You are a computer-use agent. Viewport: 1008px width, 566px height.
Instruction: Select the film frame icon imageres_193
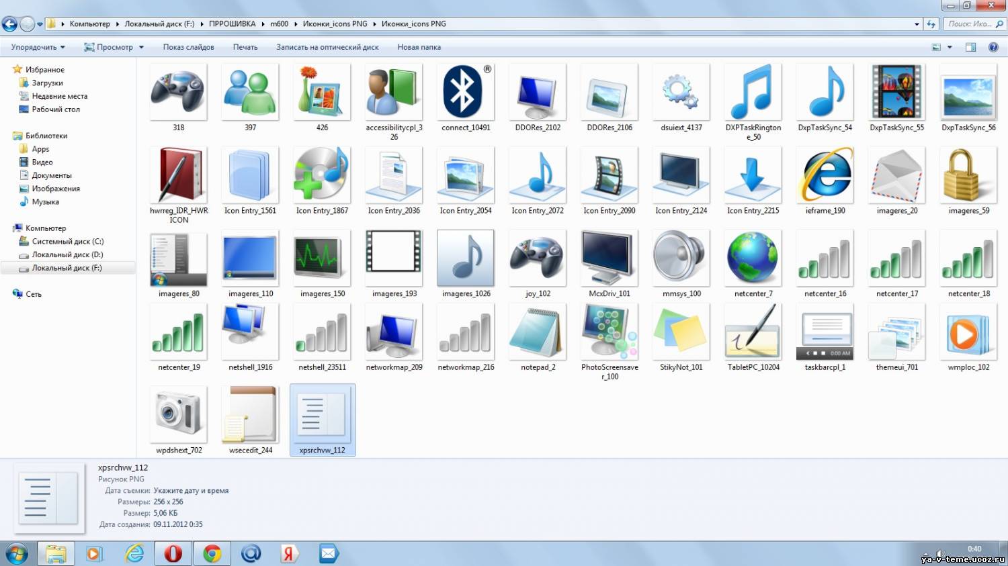click(394, 258)
